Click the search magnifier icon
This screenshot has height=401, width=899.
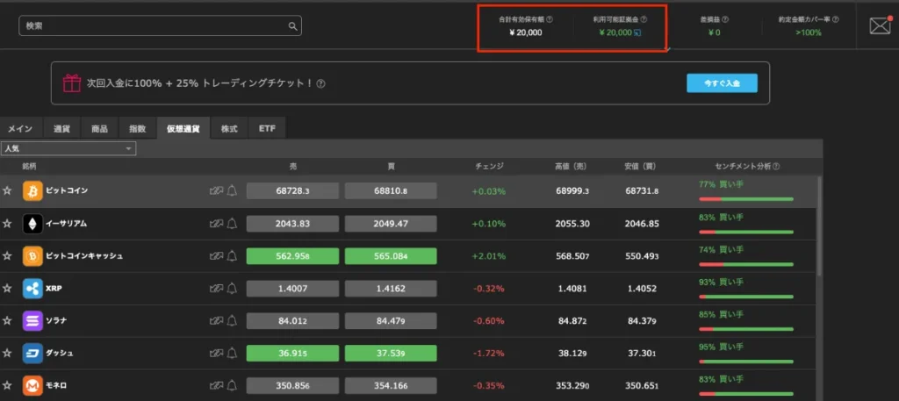tap(292, 26)
